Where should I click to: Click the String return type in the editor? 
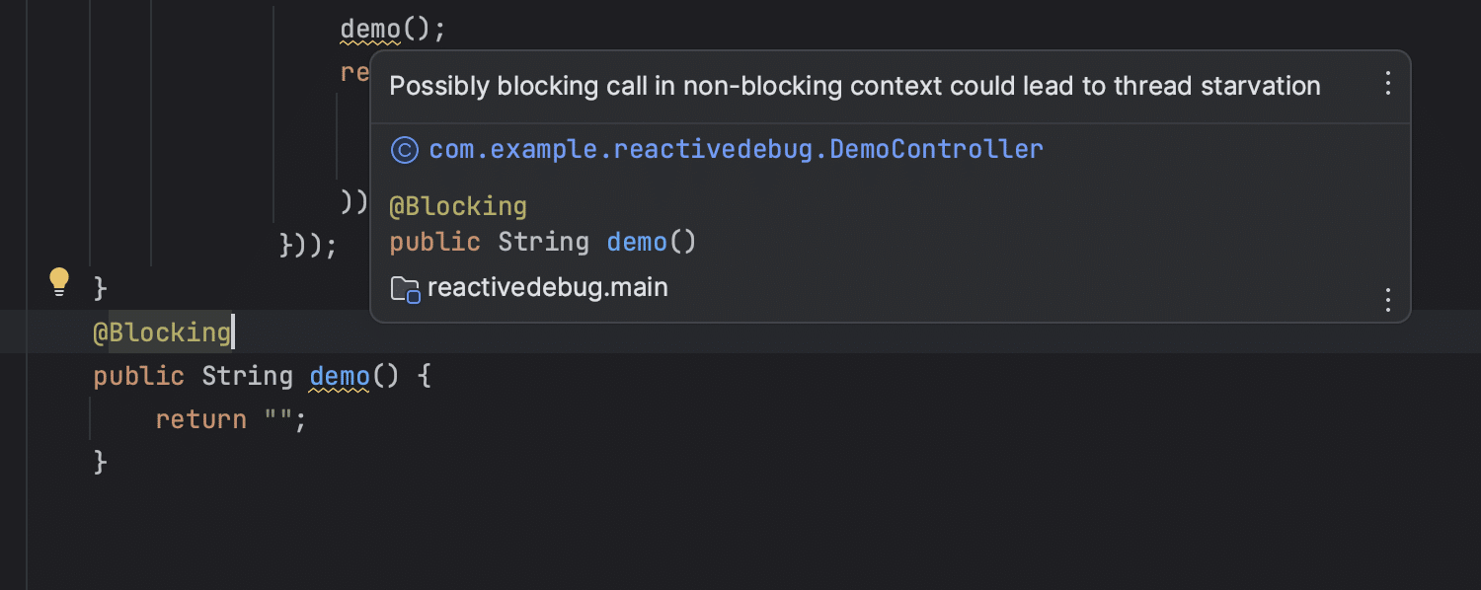pyautogui.click(x=247, y=376)
